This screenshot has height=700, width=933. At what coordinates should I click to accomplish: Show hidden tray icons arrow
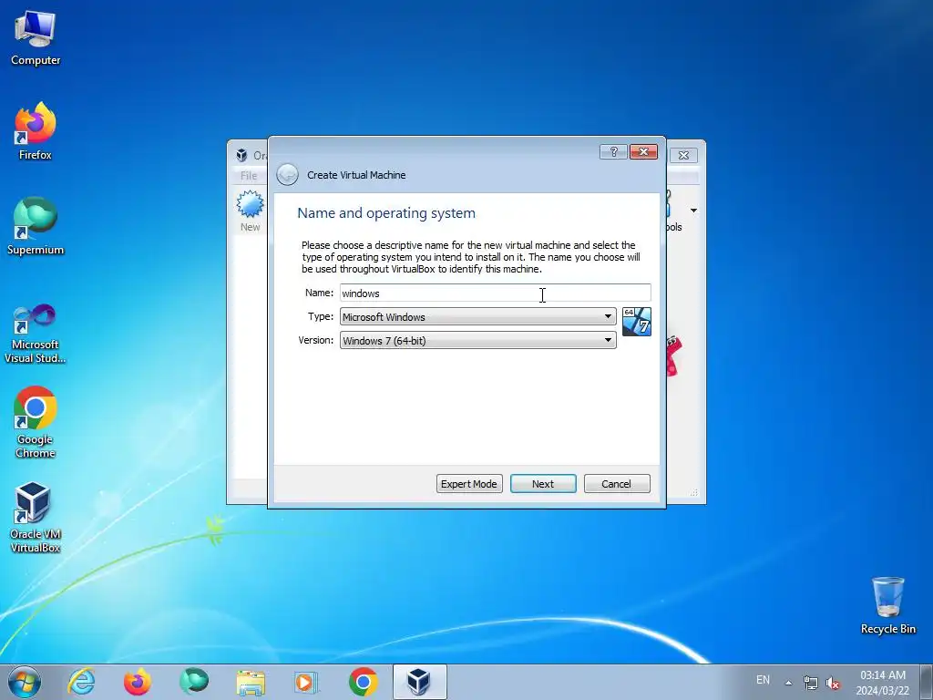788,683
